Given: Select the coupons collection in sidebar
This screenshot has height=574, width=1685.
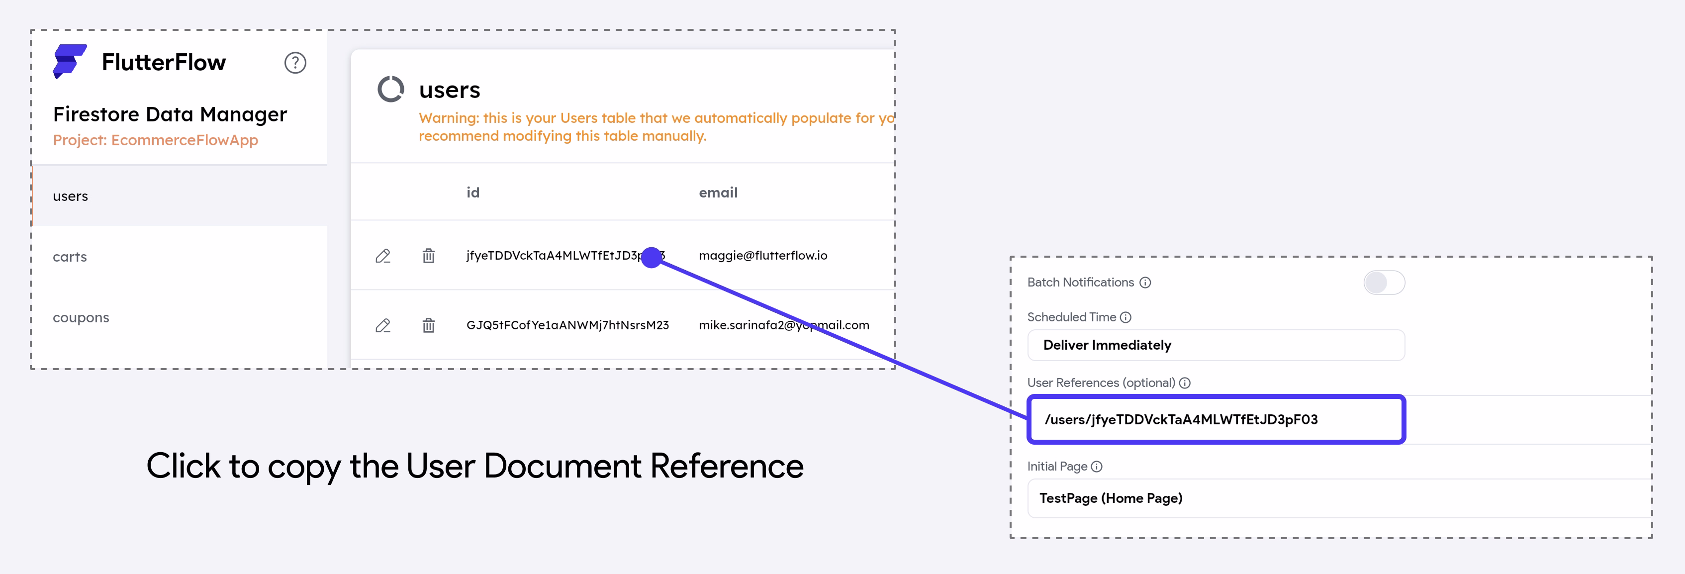Looking at the screenshot, I should (179, 317).
